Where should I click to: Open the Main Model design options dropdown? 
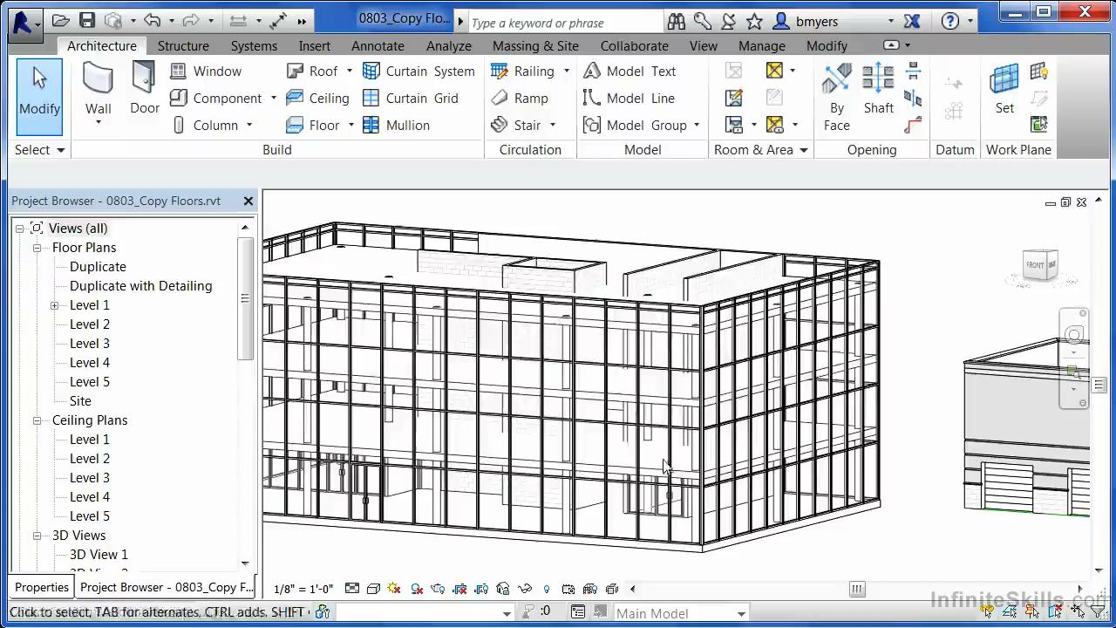tap(681, 613)
